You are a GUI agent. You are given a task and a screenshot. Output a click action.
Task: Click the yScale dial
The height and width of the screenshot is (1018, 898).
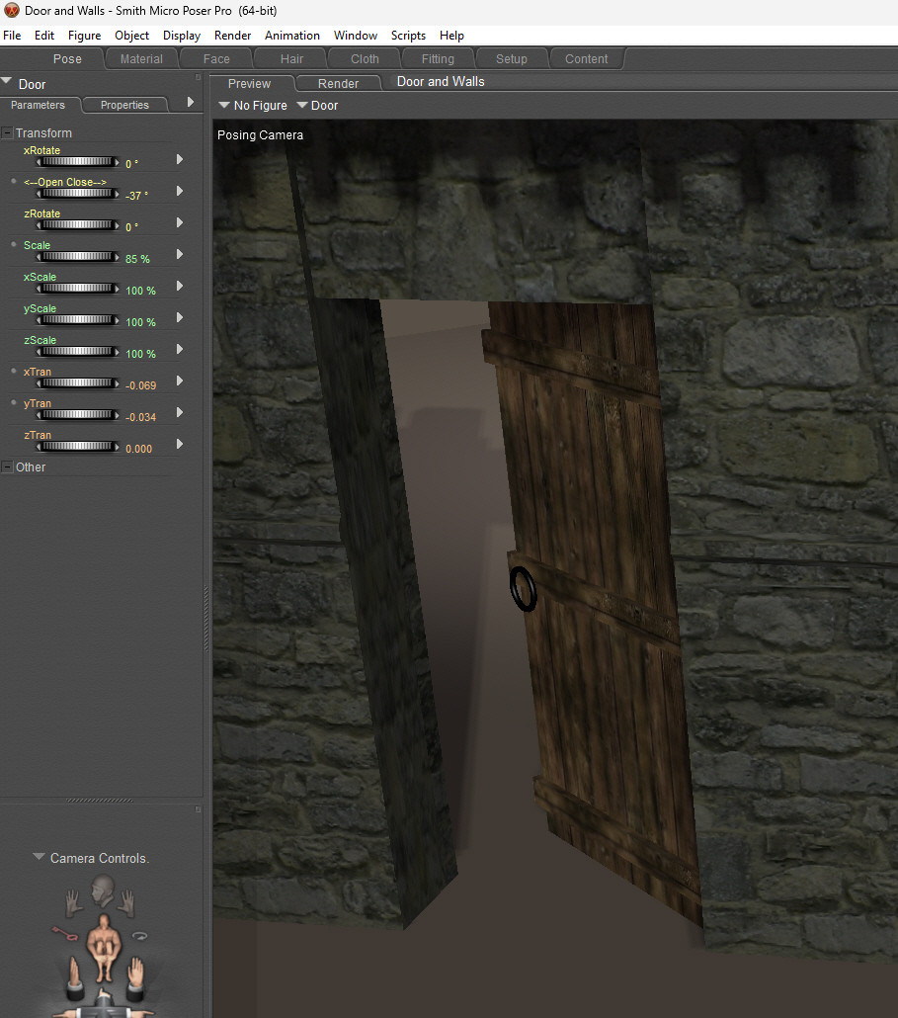click(78, 319)
